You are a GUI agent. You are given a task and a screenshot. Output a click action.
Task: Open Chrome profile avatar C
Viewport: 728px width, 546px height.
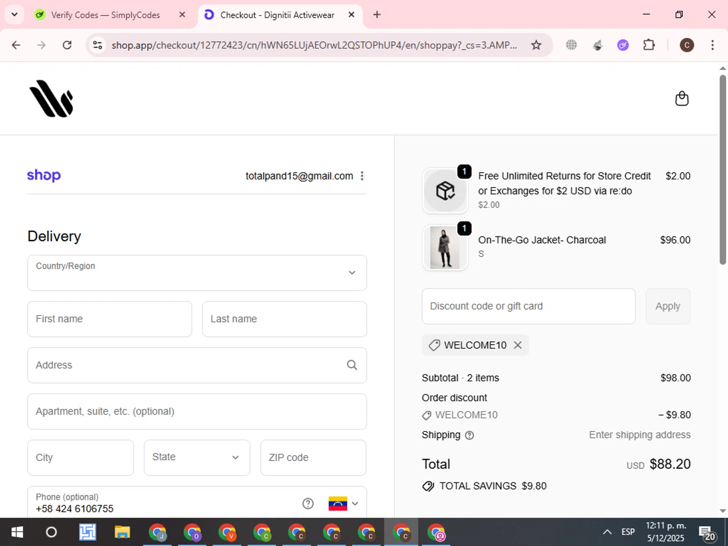[686, 45]
